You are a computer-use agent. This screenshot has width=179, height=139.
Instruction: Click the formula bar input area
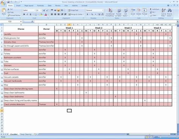click(105, 21)
